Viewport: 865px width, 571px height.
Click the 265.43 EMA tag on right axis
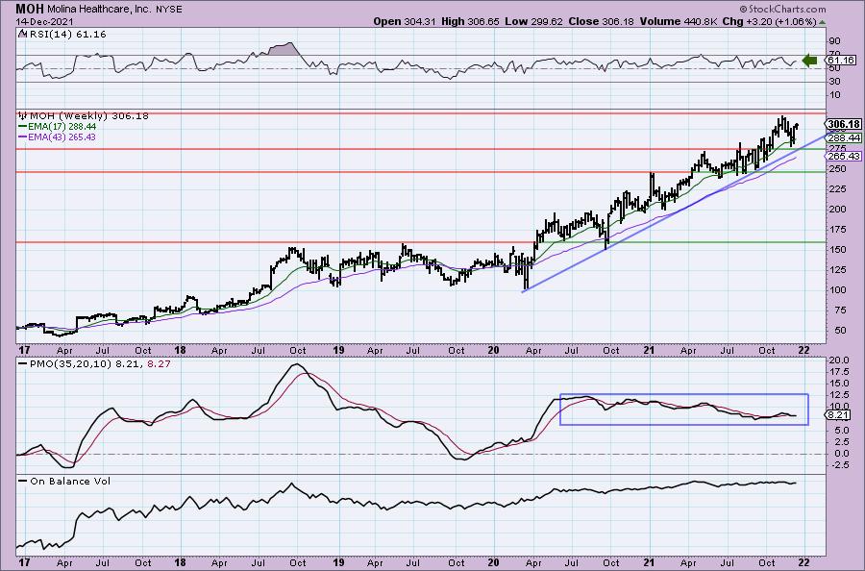point(844,157)
